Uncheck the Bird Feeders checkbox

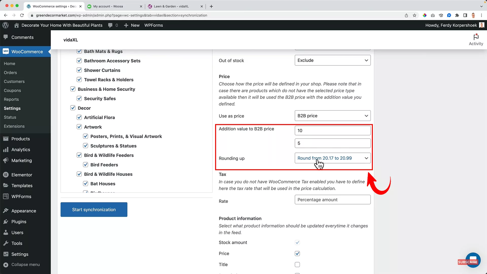pyautogui.click(x=85, y=165)
